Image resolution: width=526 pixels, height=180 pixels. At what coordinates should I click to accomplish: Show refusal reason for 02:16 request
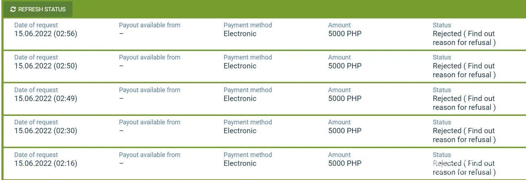[464, 168]
